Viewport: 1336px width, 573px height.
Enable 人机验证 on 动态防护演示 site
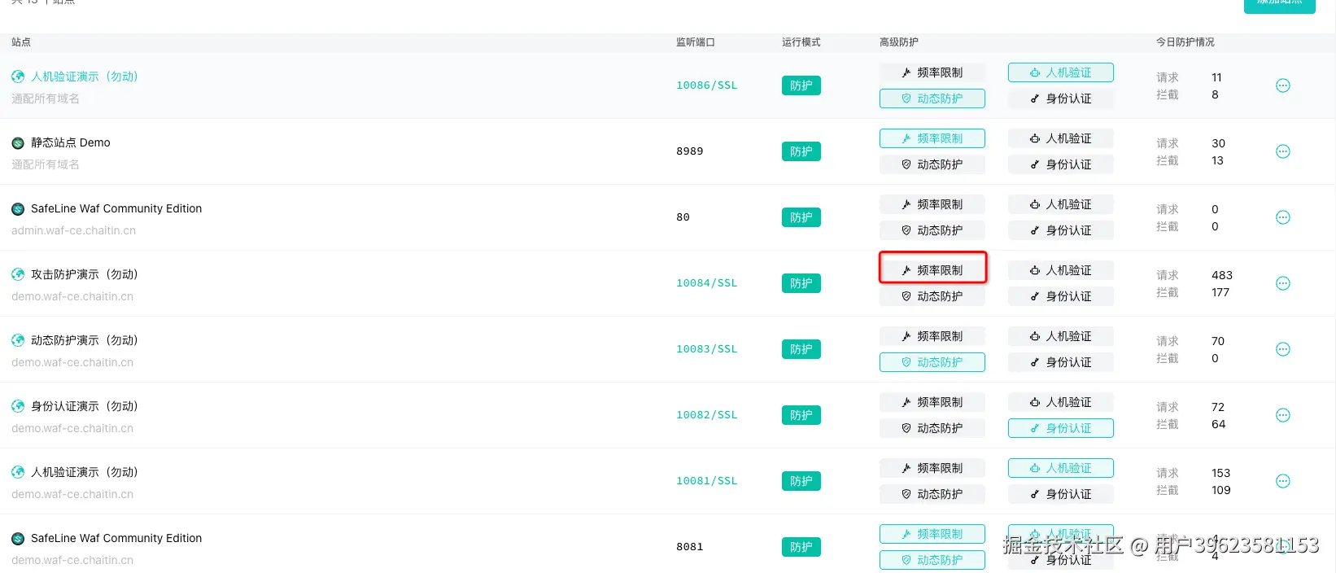[x=1061, y=336]
